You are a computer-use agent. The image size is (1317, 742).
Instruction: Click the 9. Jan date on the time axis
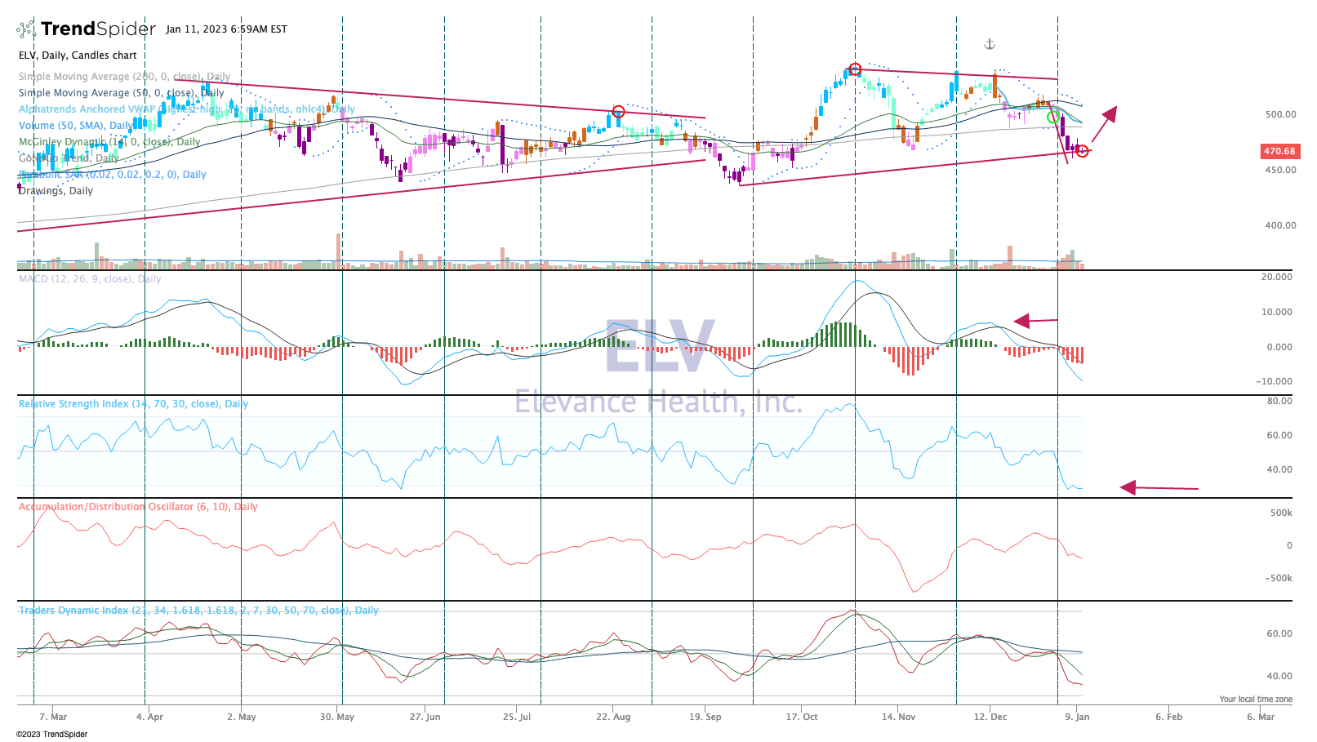pyautogui.click(x=1077, y=717)
